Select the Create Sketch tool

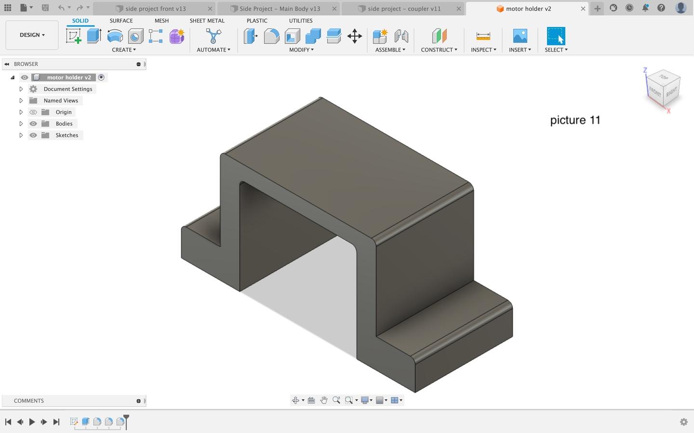coord(73,36)
